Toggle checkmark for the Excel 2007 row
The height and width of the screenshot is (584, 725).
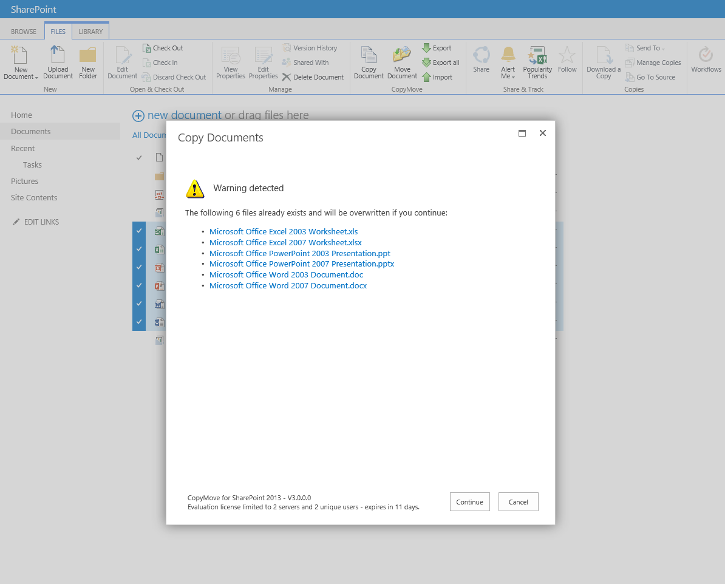(138, 249)
